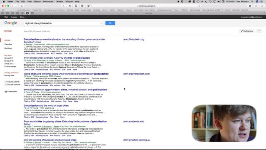
Task: Click the blue magnifier search button
Action: (110, 23)
